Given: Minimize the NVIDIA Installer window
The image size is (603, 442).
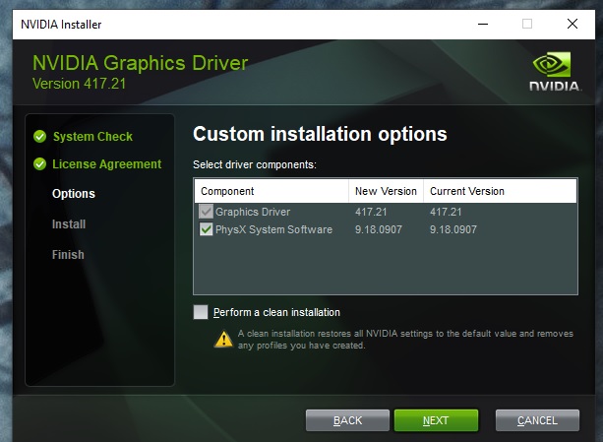Looking at the screenshot, I should 483,24.
